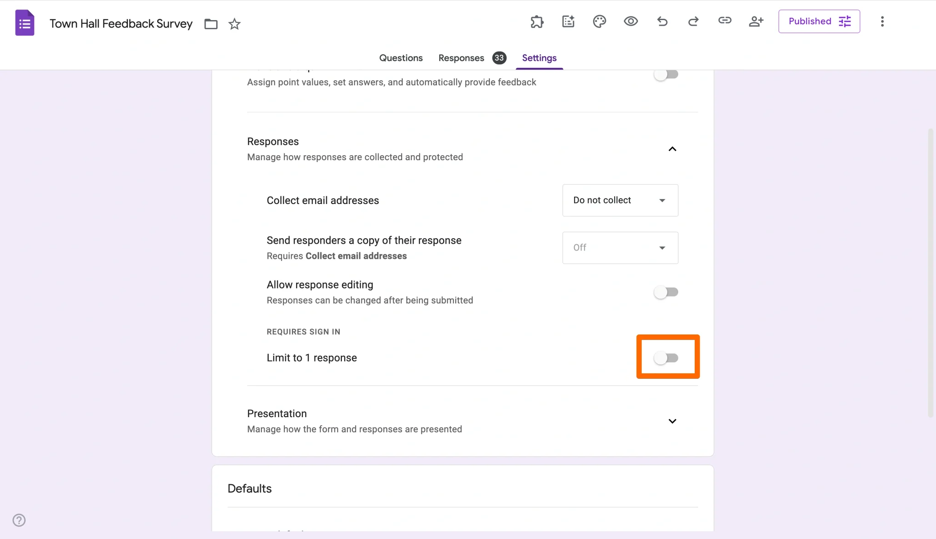Select the Settings tab
This screenshot has width=936, height=539.
pos(539,58)
